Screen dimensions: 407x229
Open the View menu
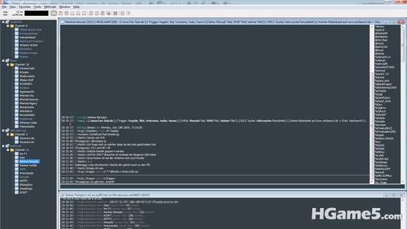tap(13, 7)
